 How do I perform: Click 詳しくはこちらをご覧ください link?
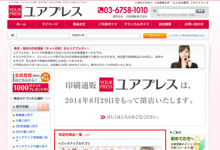tap(133, 117)
